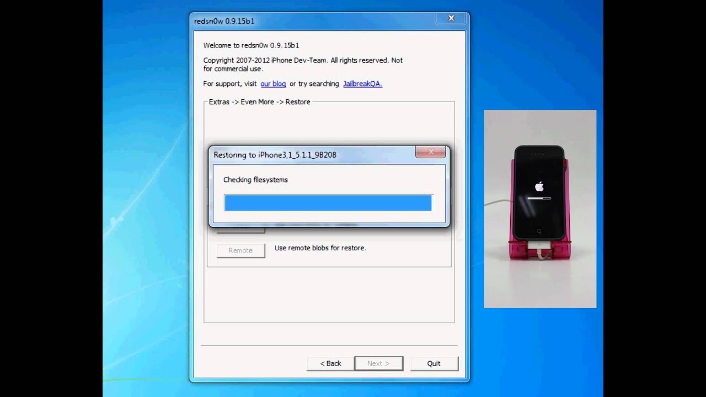Click 'Use remote blobs for restore.' text
This screenshot has width=706, height=397.
pos(320,248)
